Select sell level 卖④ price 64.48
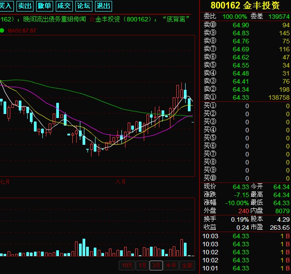This screenshot has height=274, width=291. 241,73
